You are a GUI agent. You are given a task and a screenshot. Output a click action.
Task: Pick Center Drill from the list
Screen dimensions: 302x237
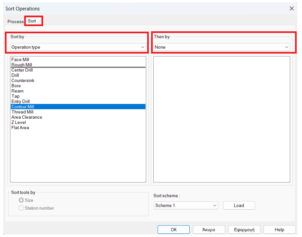tap(22, 70)
